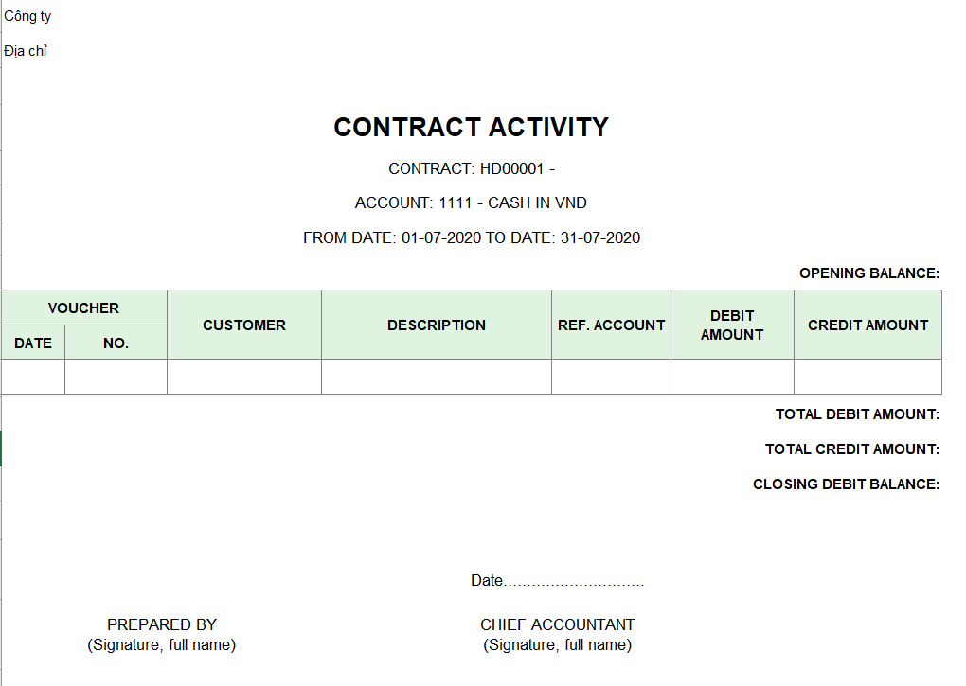Click the REF. ACCOUNT column header
Viewport: 966px width, 686px height.
pos(611,325)
